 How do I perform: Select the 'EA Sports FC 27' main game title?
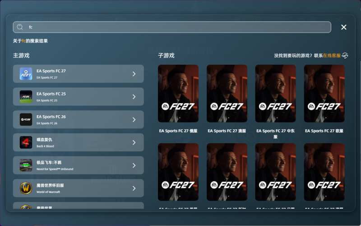tap(51, 71)
